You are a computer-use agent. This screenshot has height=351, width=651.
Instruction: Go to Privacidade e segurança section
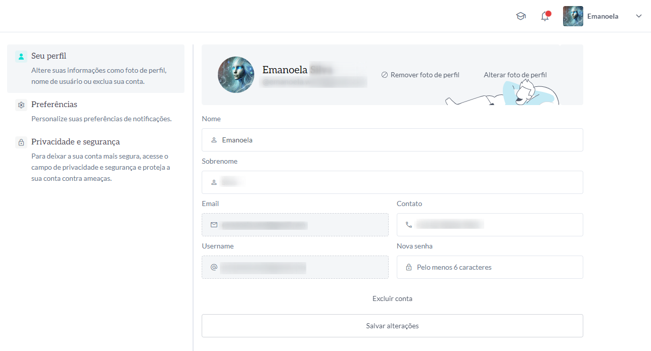(x=75, y=142)
